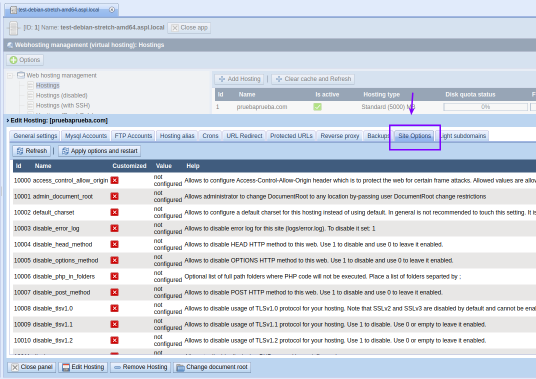Select Hostings (with SSH) in the tree
Image resolution: width=536 pixels, height=379 pixels.
tap(63, 105)
